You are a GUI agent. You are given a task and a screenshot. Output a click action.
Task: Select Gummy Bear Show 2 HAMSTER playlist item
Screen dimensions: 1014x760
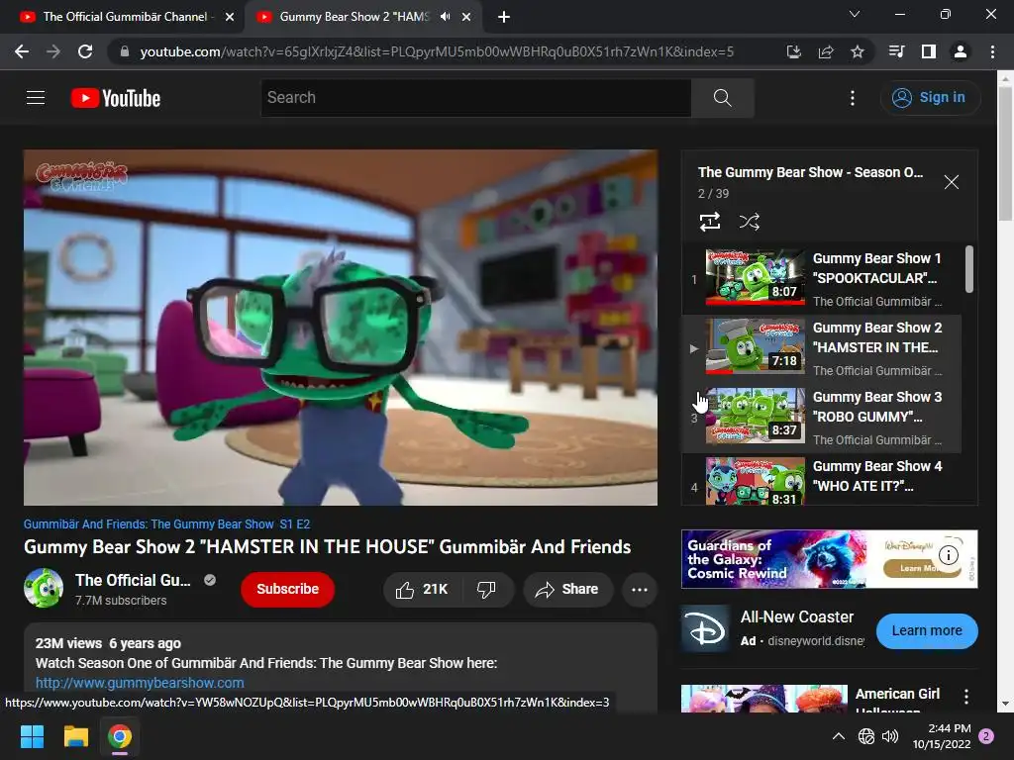822,349
